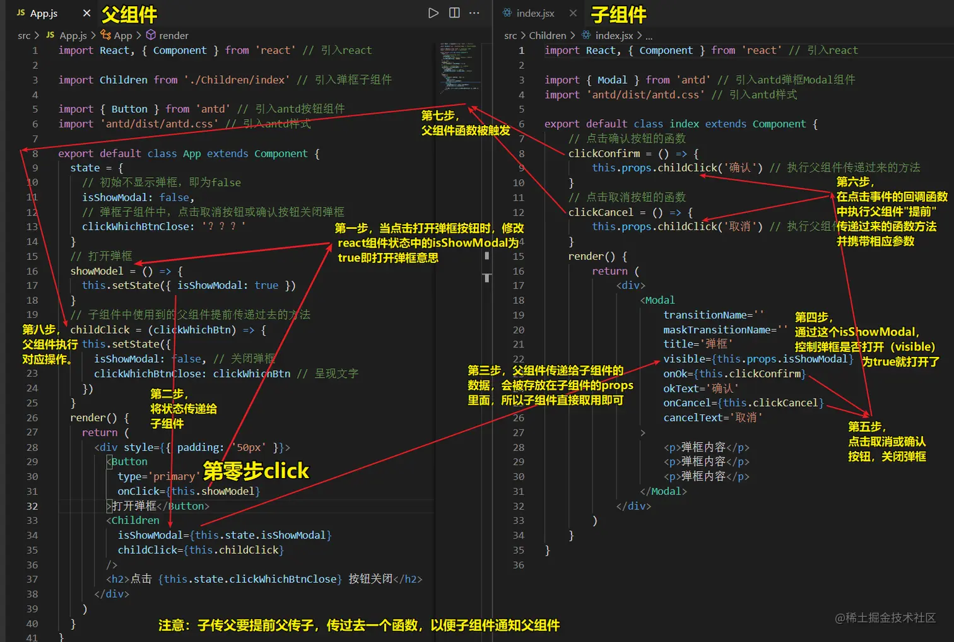Switch to the index.jsx tab

click(x=536, y=13)
